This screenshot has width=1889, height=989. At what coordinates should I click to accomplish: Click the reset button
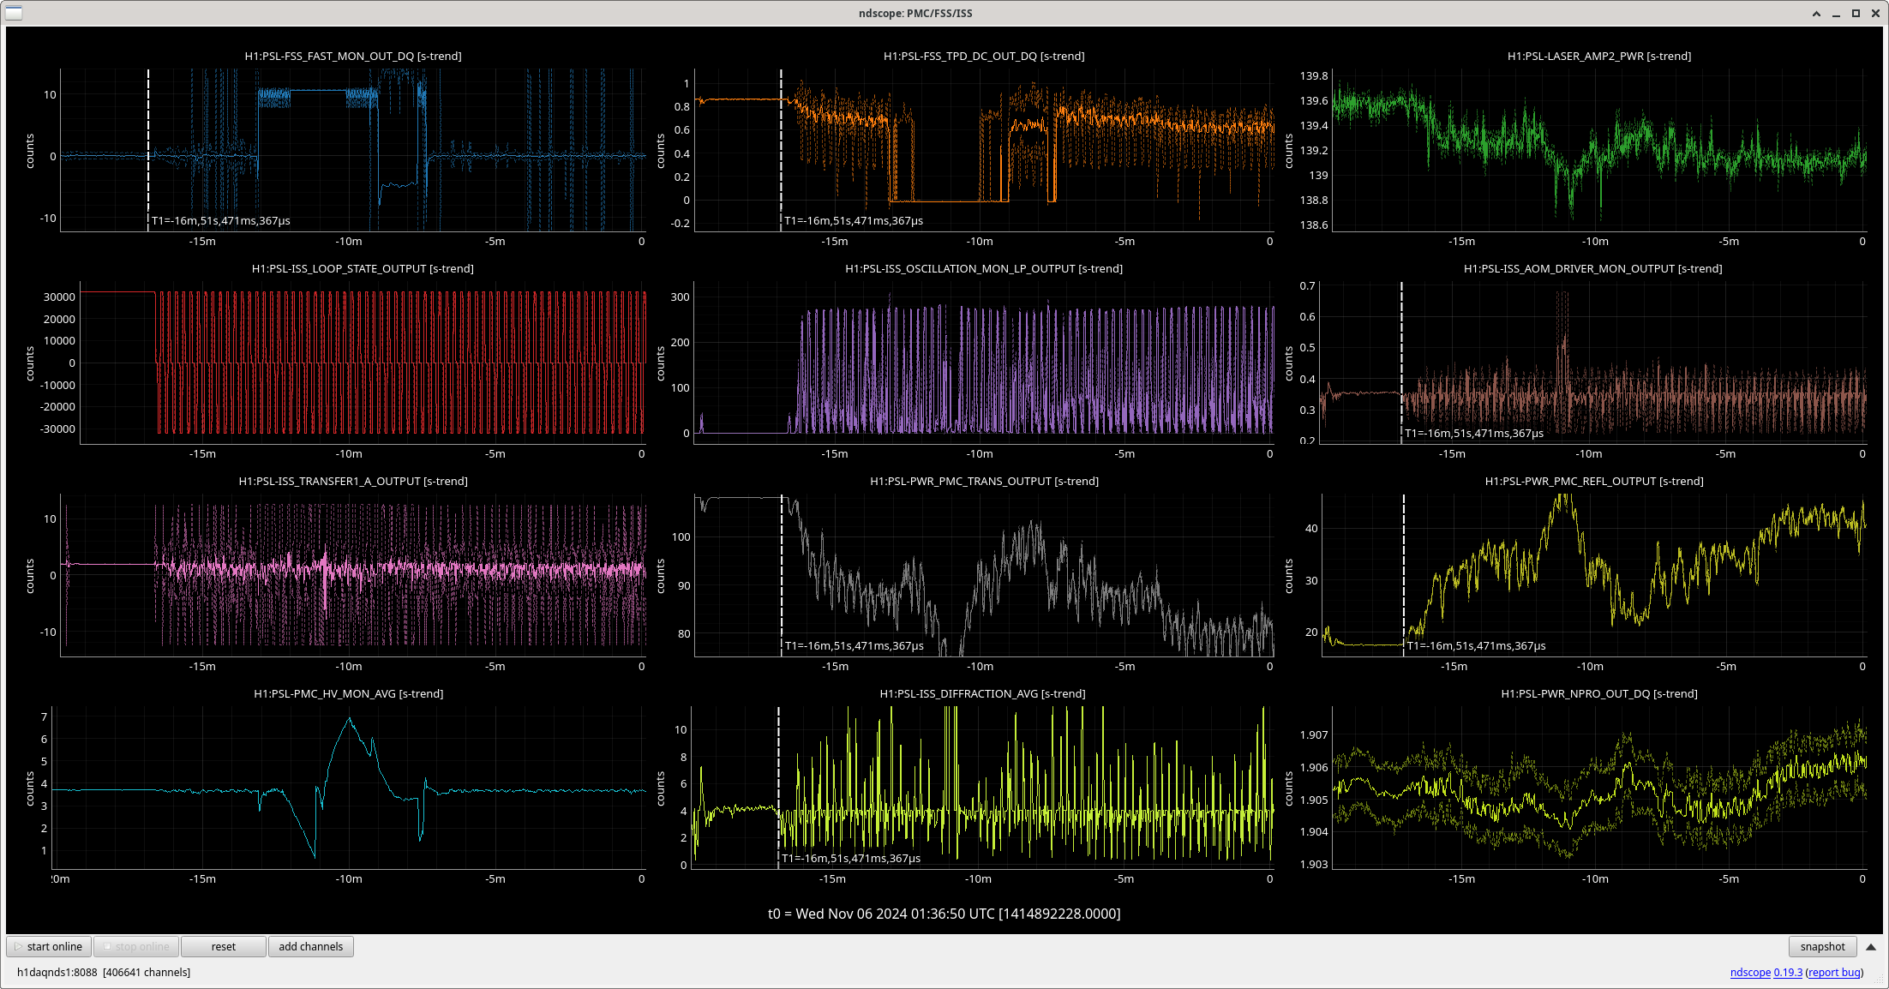click(x=224, y=946)
